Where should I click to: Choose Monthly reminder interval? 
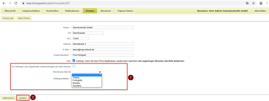[87, 83]
